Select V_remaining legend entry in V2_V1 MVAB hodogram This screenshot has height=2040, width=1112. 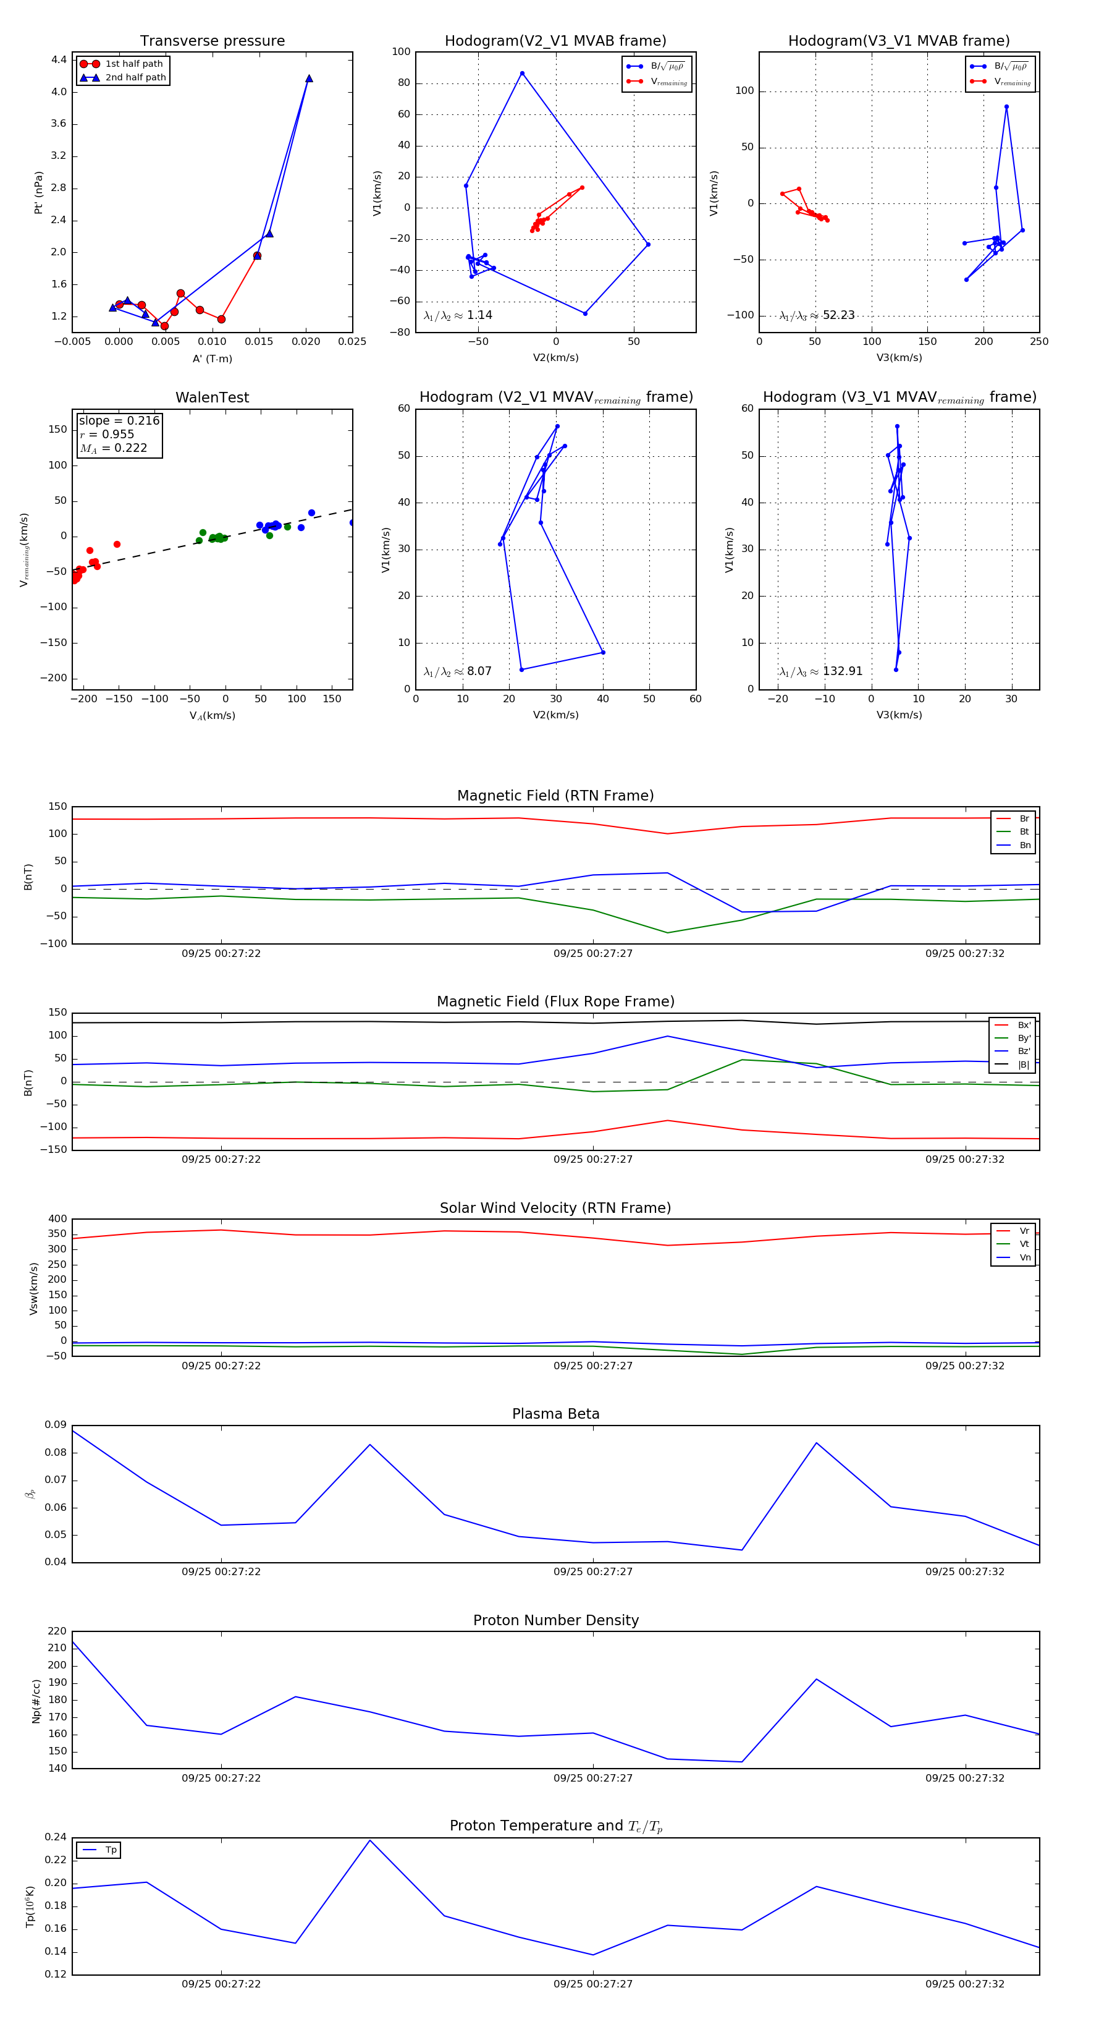click(x=657, y=82)
